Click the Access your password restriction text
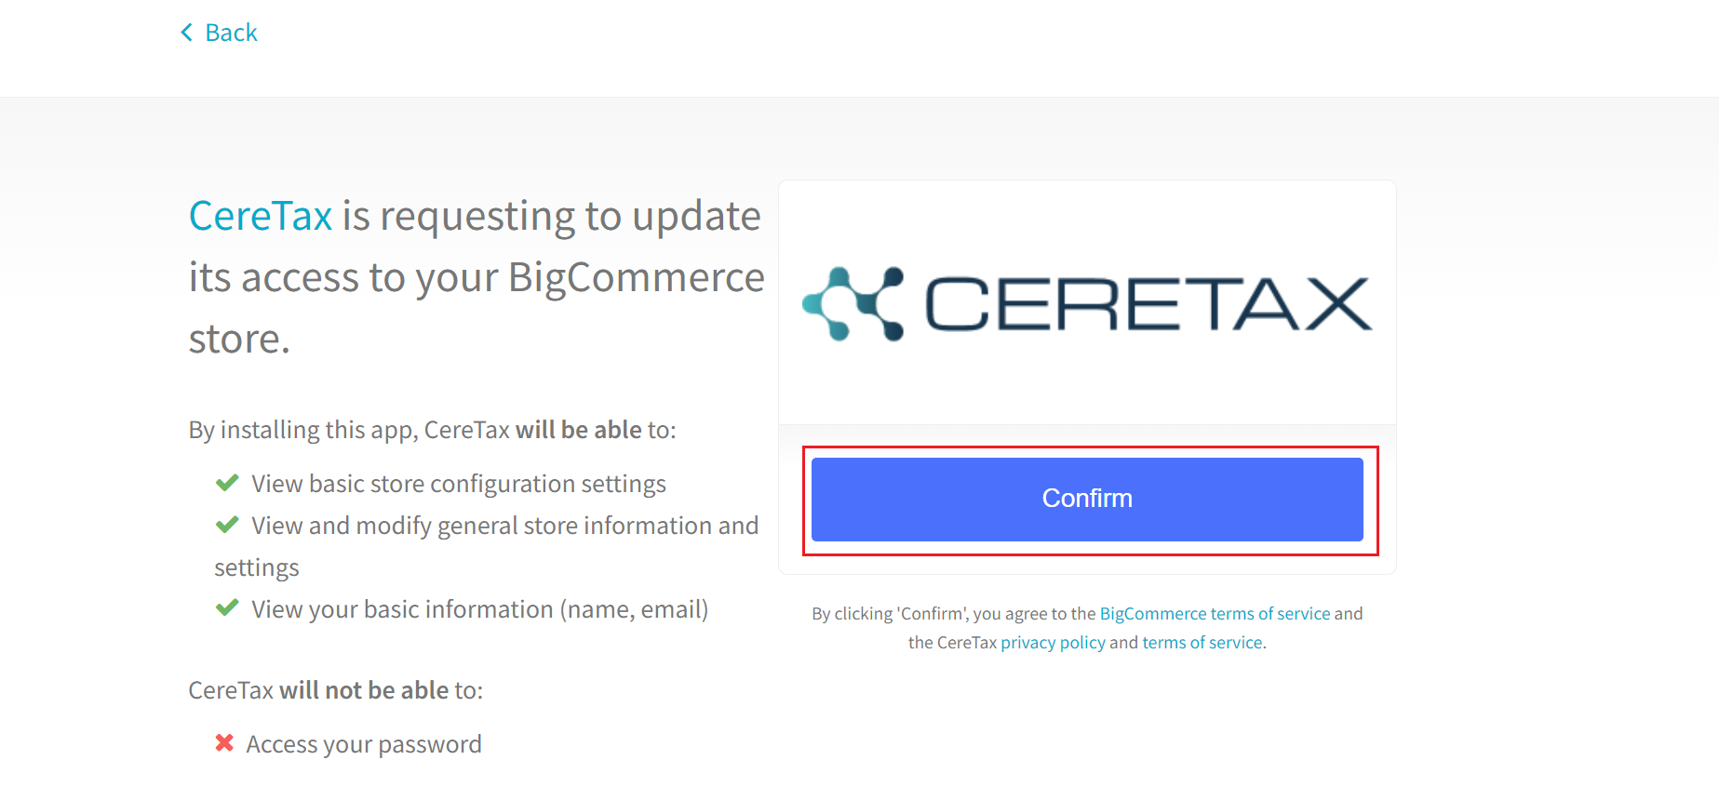This screenshot has width=1719, height=787. [x=364, y=742]
